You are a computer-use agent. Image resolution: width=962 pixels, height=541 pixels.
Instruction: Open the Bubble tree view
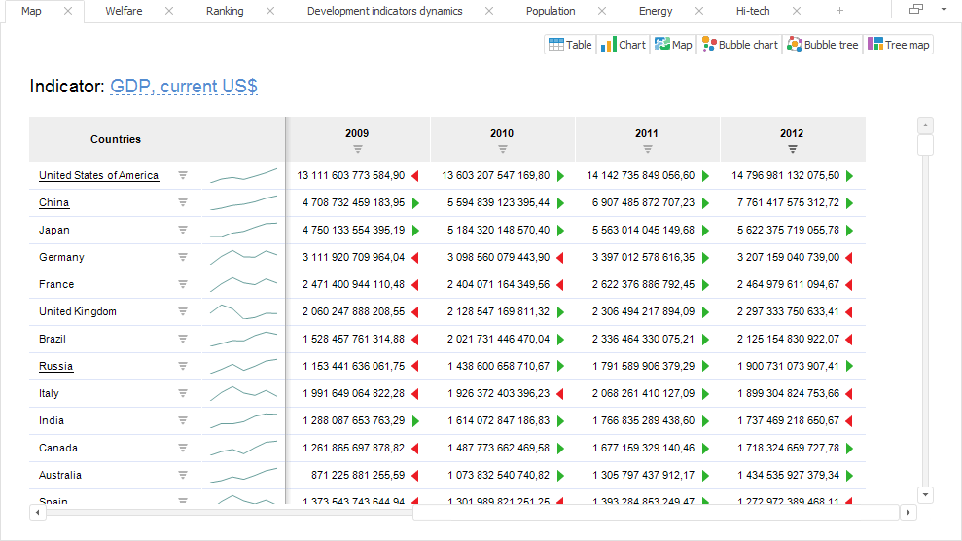click(x=823, y=45)
